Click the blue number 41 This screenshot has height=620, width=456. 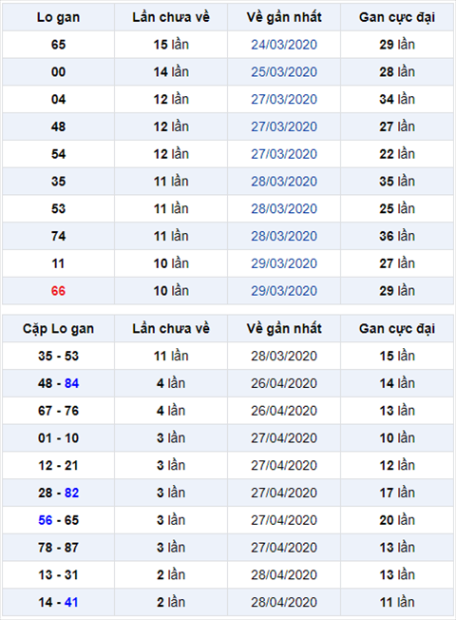click(x=71, y=602)
